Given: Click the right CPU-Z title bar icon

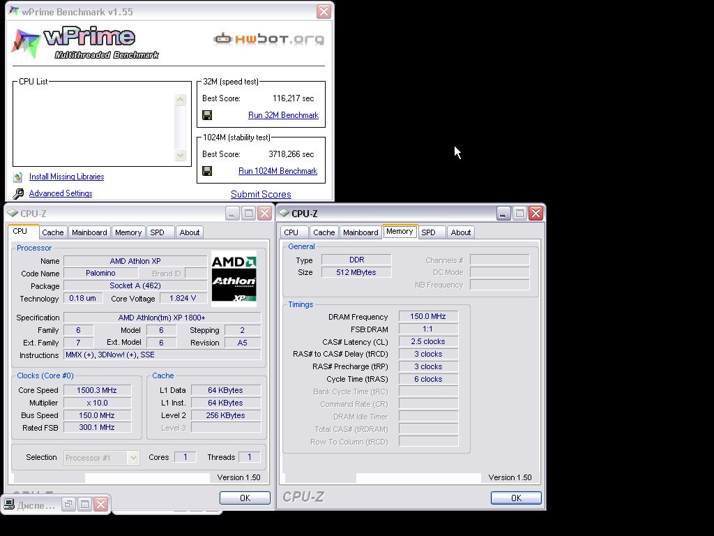Looking at the screenshot, I should pos(284,213).
